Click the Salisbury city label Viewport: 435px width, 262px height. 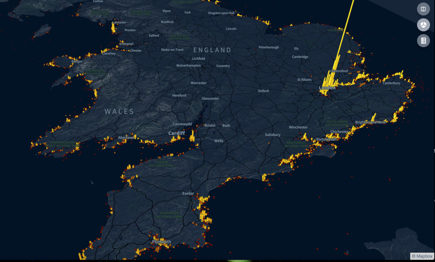click(x=272, y=135)
